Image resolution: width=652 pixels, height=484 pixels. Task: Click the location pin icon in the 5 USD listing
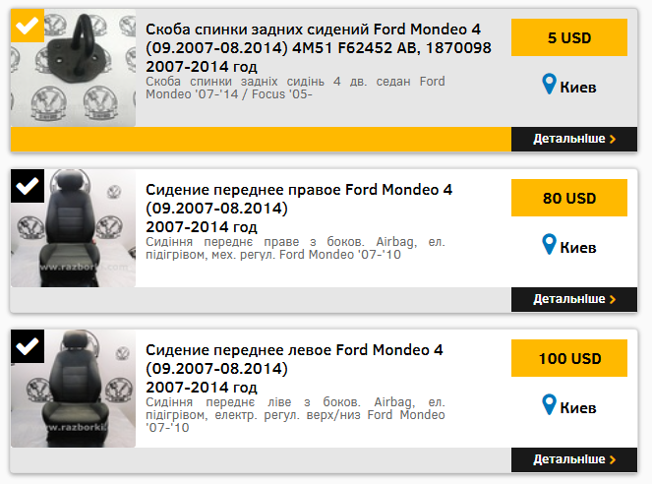(x=550, y=84)
